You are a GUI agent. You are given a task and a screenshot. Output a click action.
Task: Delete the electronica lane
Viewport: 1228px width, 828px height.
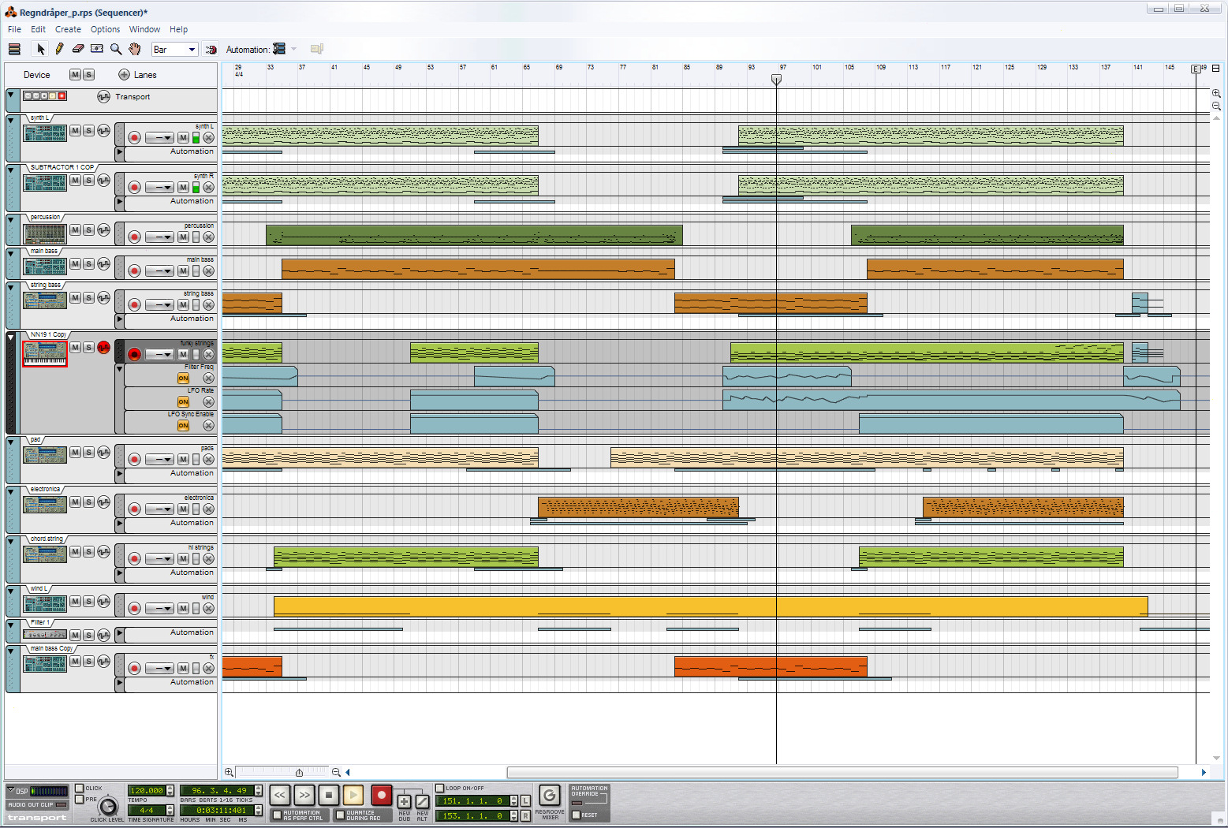[x=208, y=509]
